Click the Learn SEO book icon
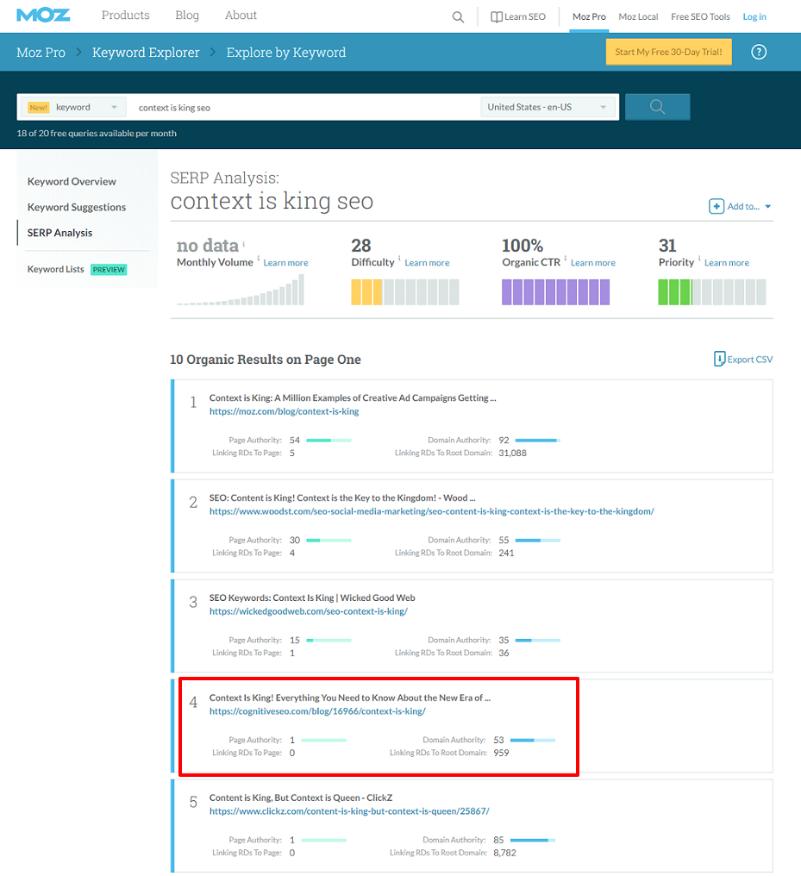The height and width of the screenshot is (876, 801). tap(496, 16)
